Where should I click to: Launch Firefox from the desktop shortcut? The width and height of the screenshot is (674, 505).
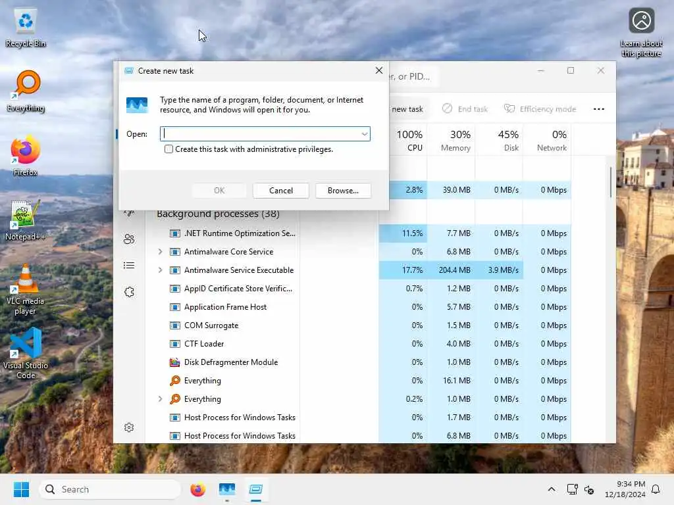point(26,155)
